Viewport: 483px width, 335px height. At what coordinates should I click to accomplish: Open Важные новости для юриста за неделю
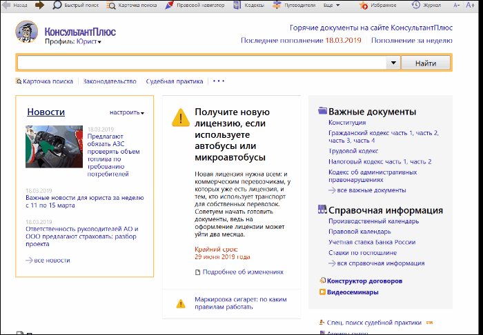click(85, 201)
